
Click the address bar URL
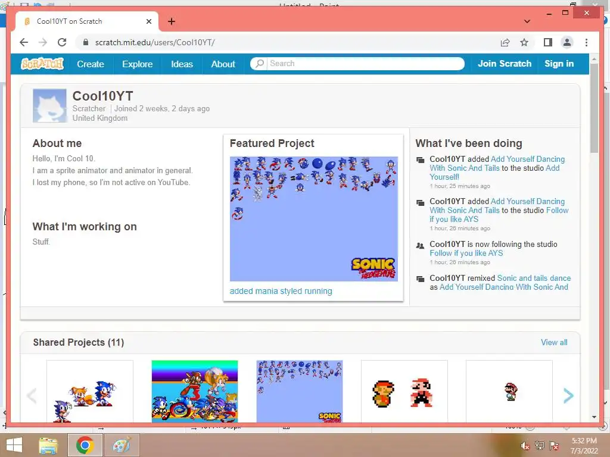click(x=155, y=42)
